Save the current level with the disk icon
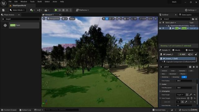199x112 pixels. click(3, 10)
